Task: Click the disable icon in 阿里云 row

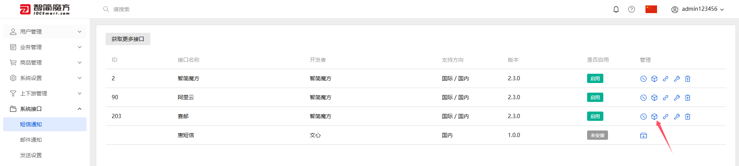Action: tap(643, 98)
